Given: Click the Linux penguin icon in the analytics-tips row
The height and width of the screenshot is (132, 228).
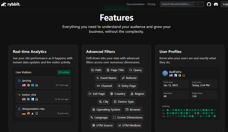Looking at the screenshot, I should point(32,113).
